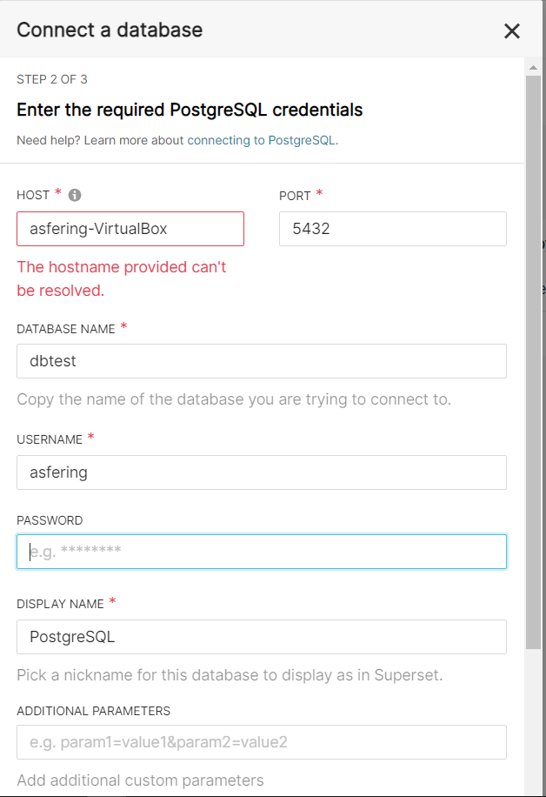Viewport: 546px width, 797px height.
Task: Click the PASSWORD label
Action: pyautogui.click(x=50, y=520)
